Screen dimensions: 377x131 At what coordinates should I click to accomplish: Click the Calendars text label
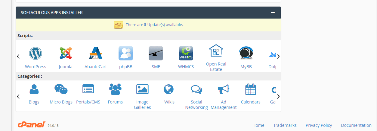251,102
